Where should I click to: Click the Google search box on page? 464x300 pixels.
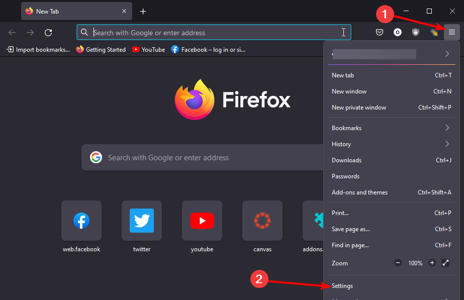click(203, 157)
